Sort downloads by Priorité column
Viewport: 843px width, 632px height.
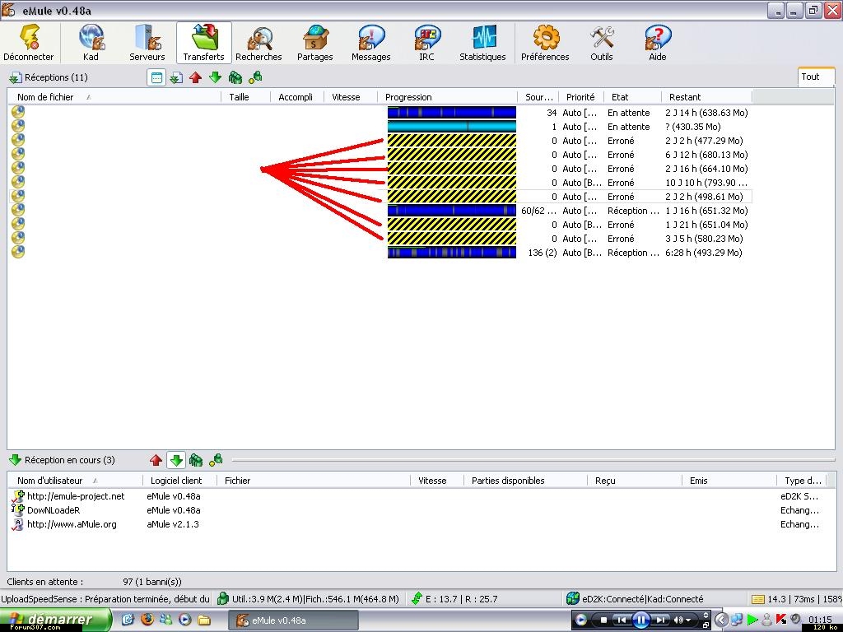580,97
